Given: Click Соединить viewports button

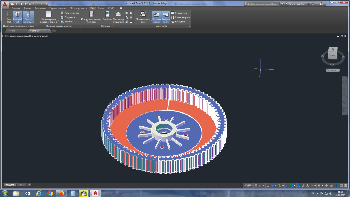Looking at the screenshot, I should [x=68, y=17].
